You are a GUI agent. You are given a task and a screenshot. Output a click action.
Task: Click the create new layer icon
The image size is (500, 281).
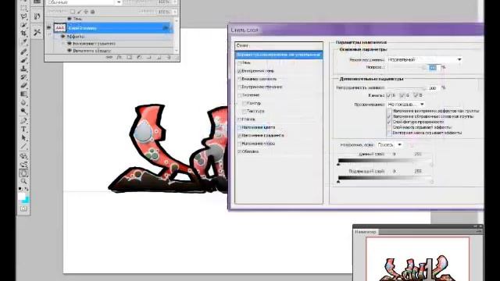(x=159, y=58)
